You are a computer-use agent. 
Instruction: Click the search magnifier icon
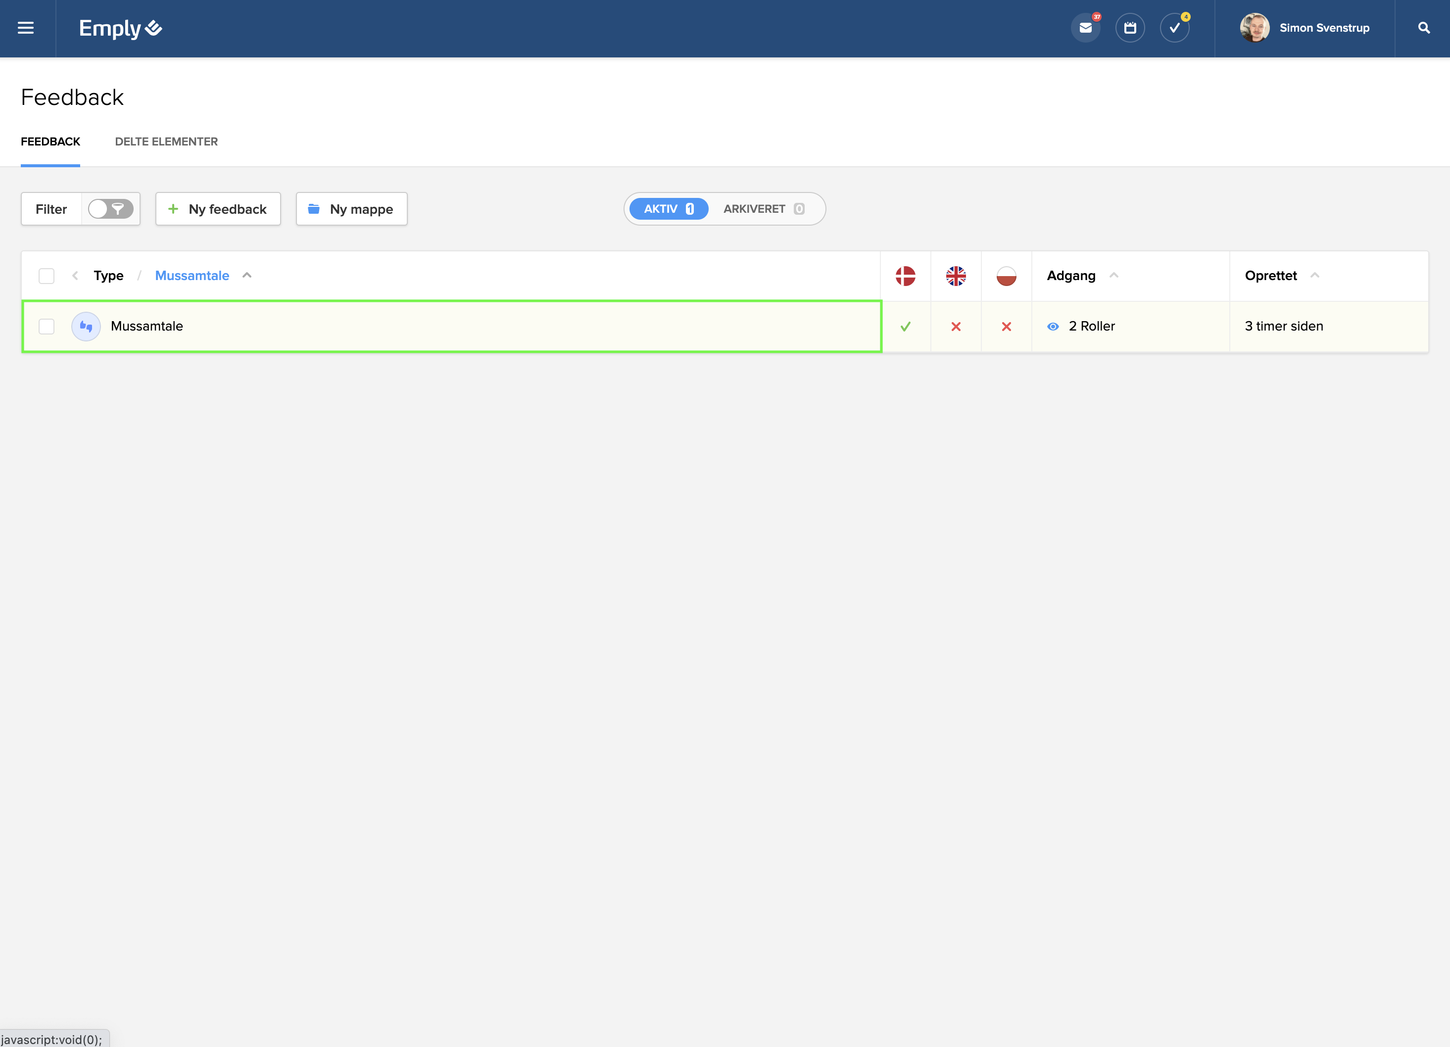[x=1424, y=28]
